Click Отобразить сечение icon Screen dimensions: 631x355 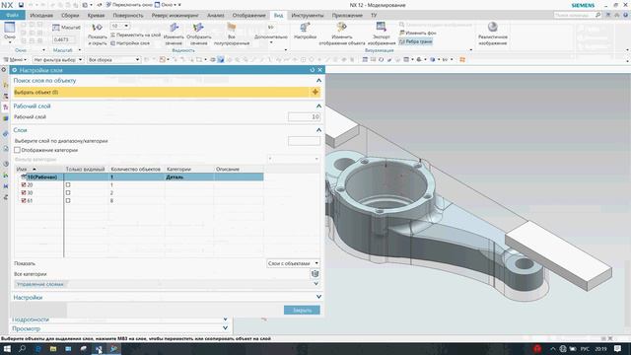click(x=198, y=28)
